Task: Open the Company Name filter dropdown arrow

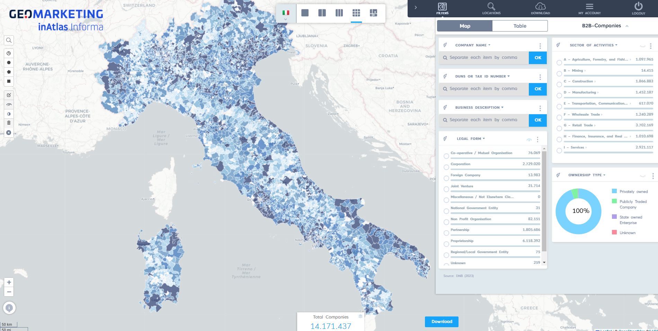Action: pyautogui.click(x=489, y=45)
